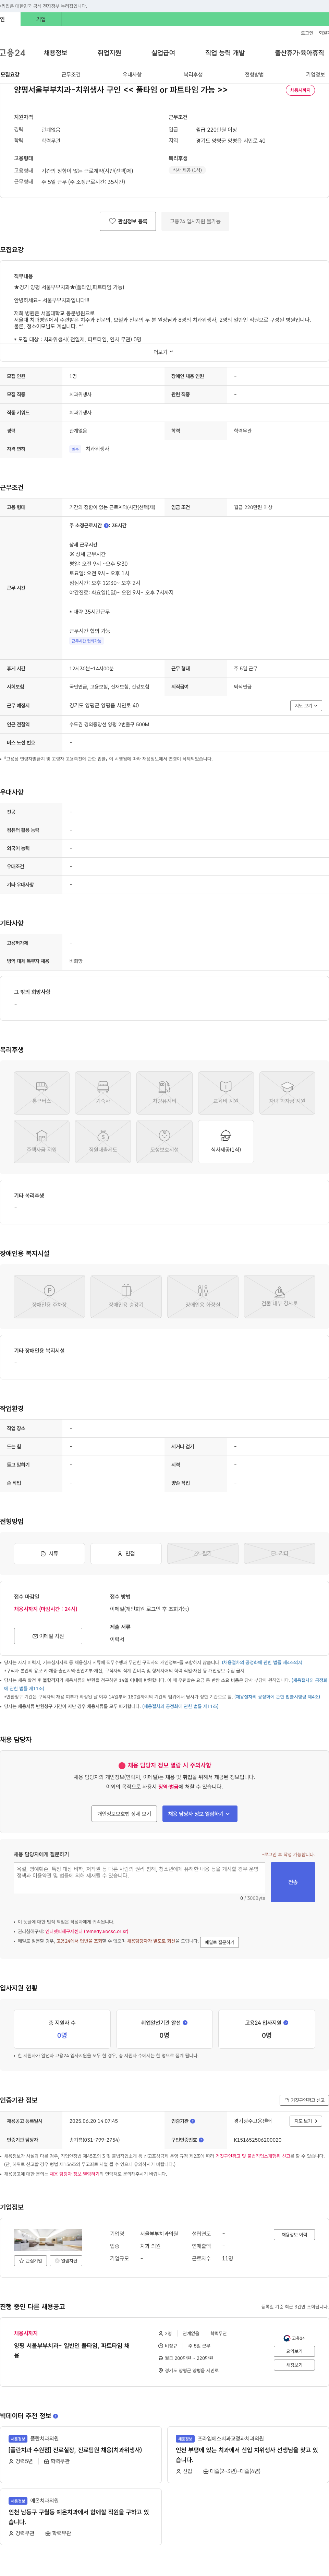Open the 직업 능력 개발 menu
Screen dimensions: 329x2576
pyautogui.click(x=225, y=53)
